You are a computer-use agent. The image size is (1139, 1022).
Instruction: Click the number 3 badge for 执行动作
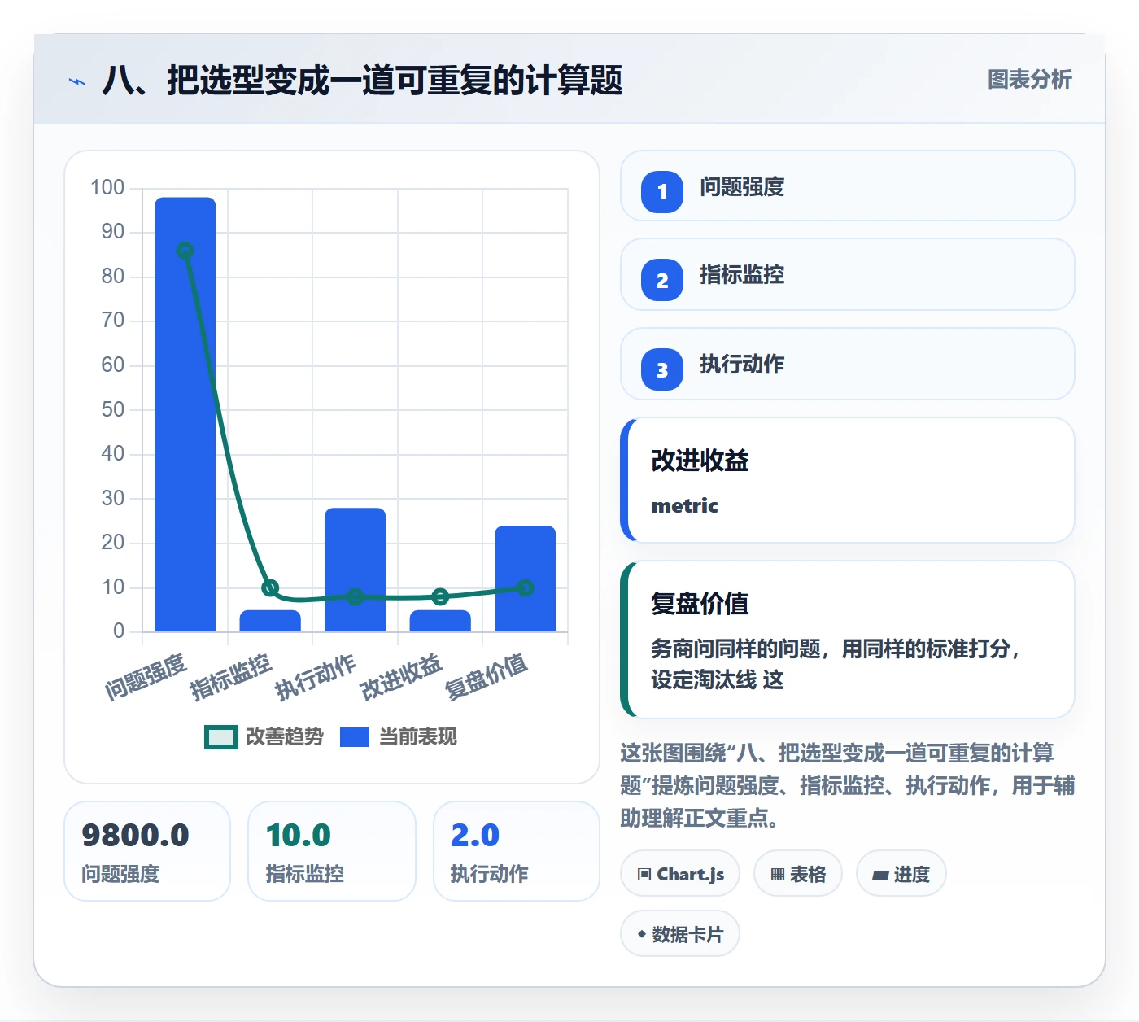coord(662,369)
